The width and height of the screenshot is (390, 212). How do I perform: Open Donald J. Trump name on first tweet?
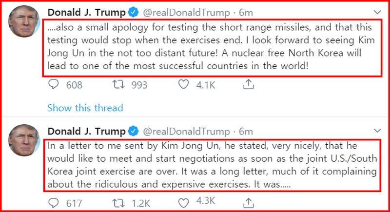coord(87,12)
